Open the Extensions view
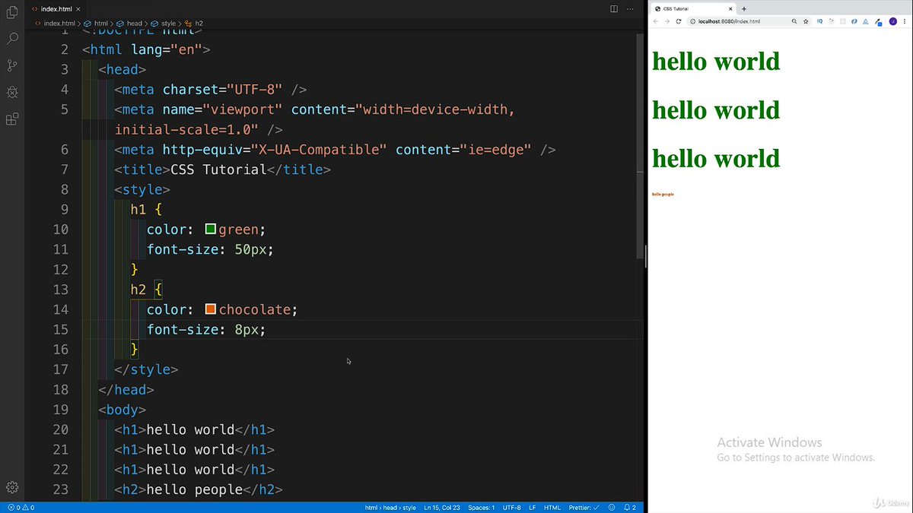Screen dimensions: 913x513 coord(12,119)
